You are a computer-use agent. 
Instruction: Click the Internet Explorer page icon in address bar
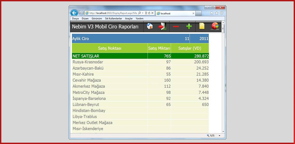tap(87, 13)
